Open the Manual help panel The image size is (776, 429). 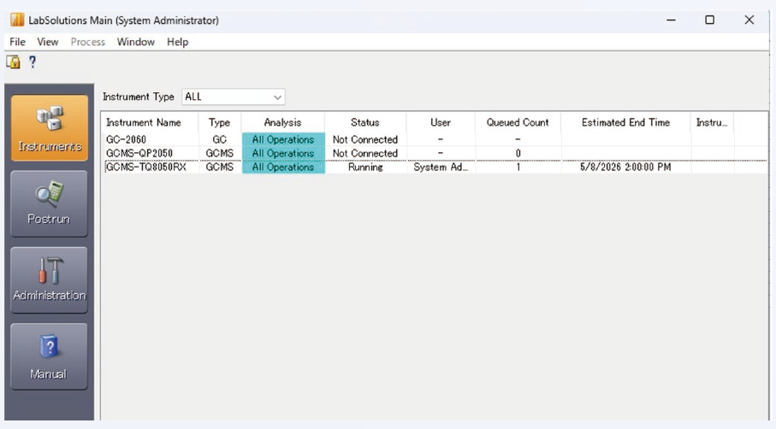click(x=49, y=356)
